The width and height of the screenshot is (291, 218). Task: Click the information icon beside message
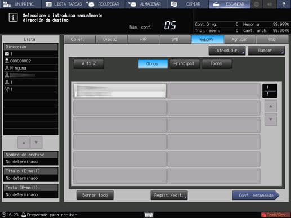coord(13,17)
